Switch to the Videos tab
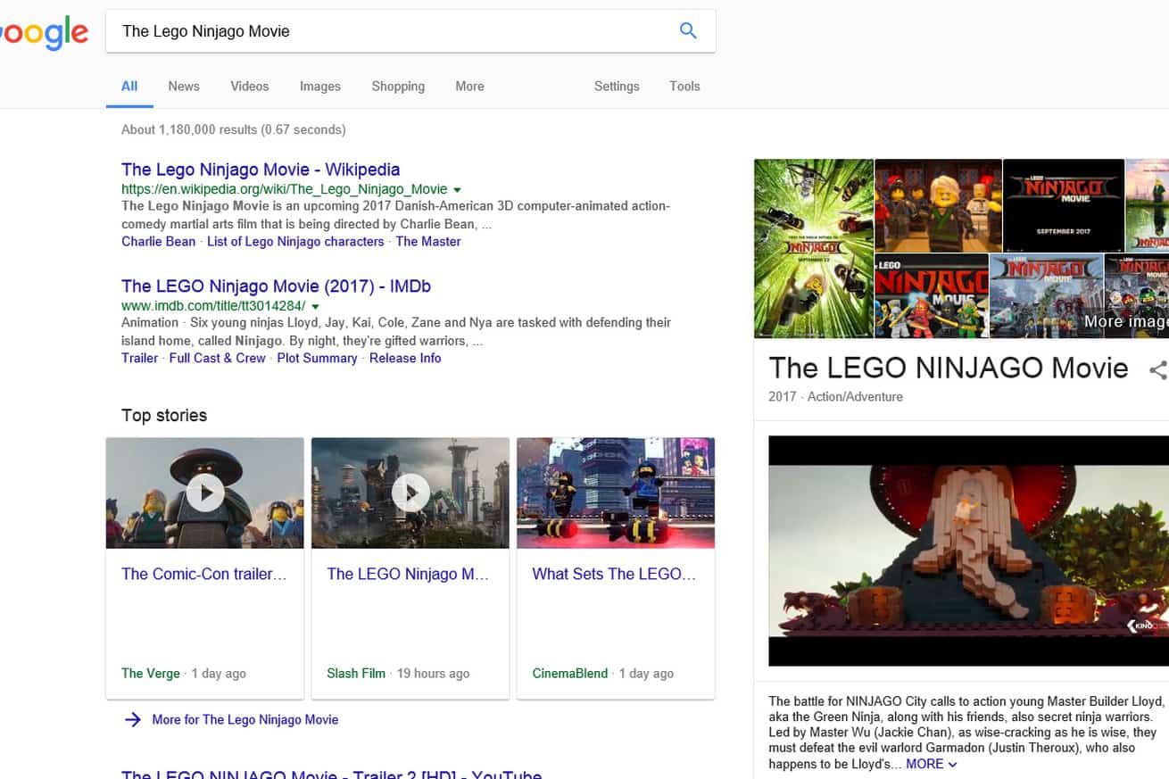Screen dimensions: 1169x779 click(x=249, y=87)
